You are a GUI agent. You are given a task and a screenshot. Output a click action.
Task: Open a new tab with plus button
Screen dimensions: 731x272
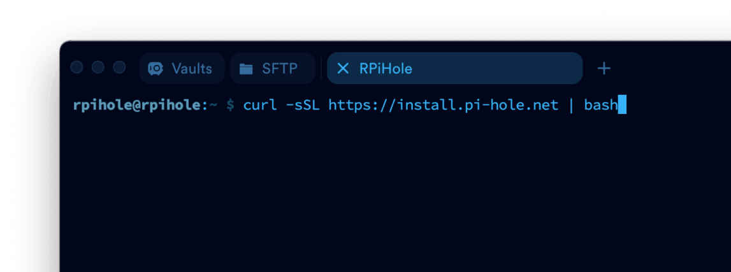(x=604, y=68)
